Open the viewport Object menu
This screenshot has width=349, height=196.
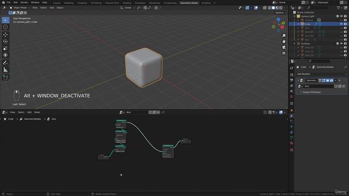pos(60,8)
